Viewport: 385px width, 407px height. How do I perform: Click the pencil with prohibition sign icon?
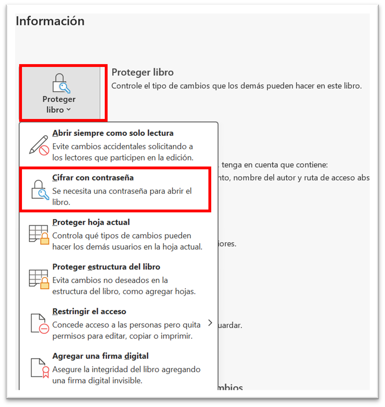click(39, 145)
